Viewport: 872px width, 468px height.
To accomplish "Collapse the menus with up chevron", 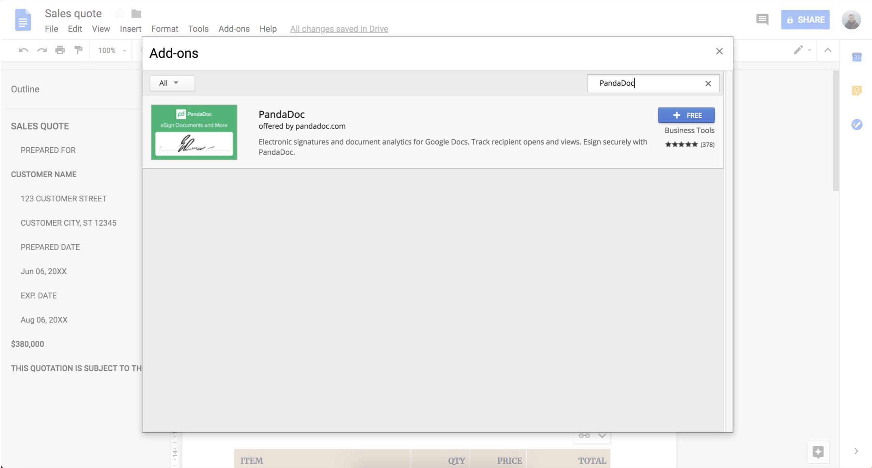I will tap(828, 50).
